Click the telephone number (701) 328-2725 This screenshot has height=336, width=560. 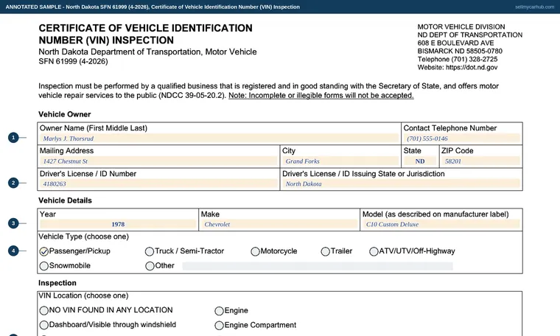point(475,59)
